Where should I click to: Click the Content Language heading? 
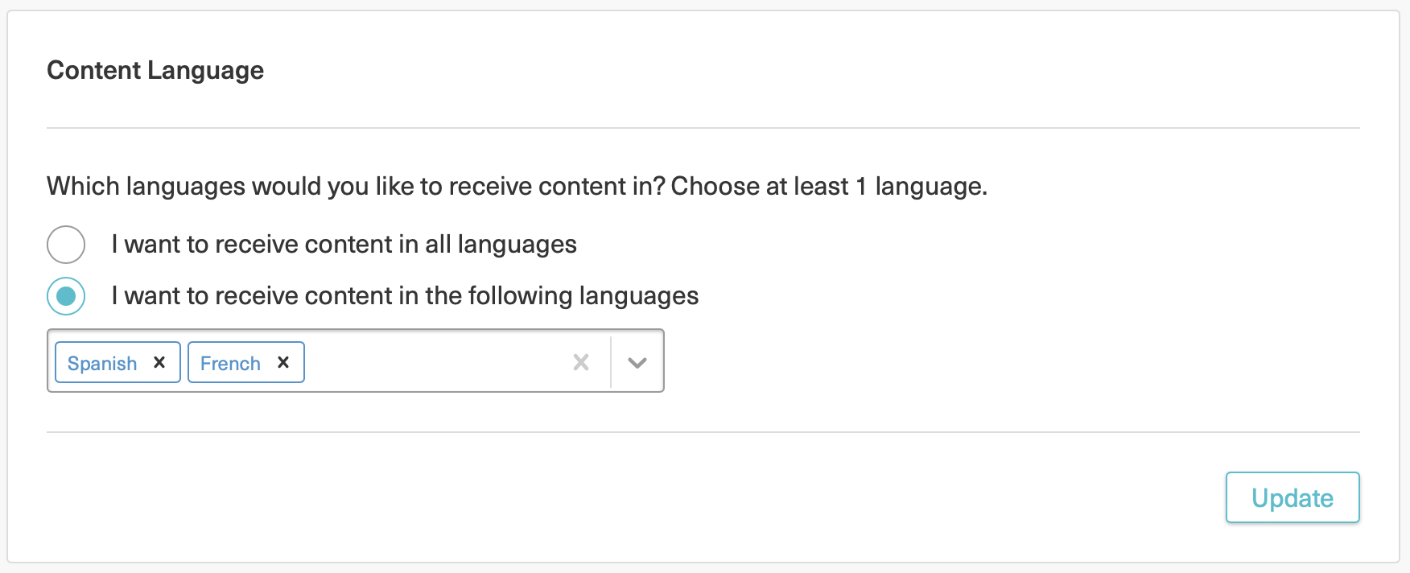click(x=155, y=71)
